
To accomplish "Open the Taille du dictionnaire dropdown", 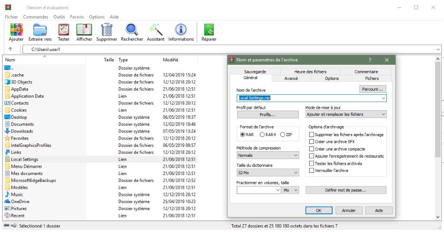I will (x=268, y=173).
